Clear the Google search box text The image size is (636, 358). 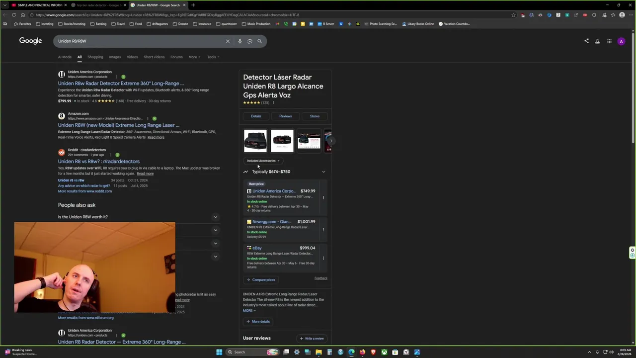[228, 41]
